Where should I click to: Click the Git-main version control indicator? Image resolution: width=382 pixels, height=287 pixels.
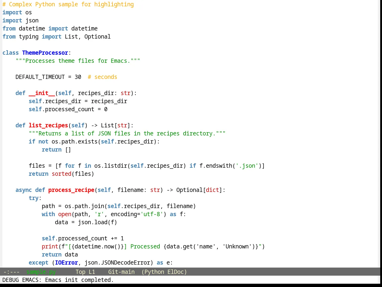(121, 272)
